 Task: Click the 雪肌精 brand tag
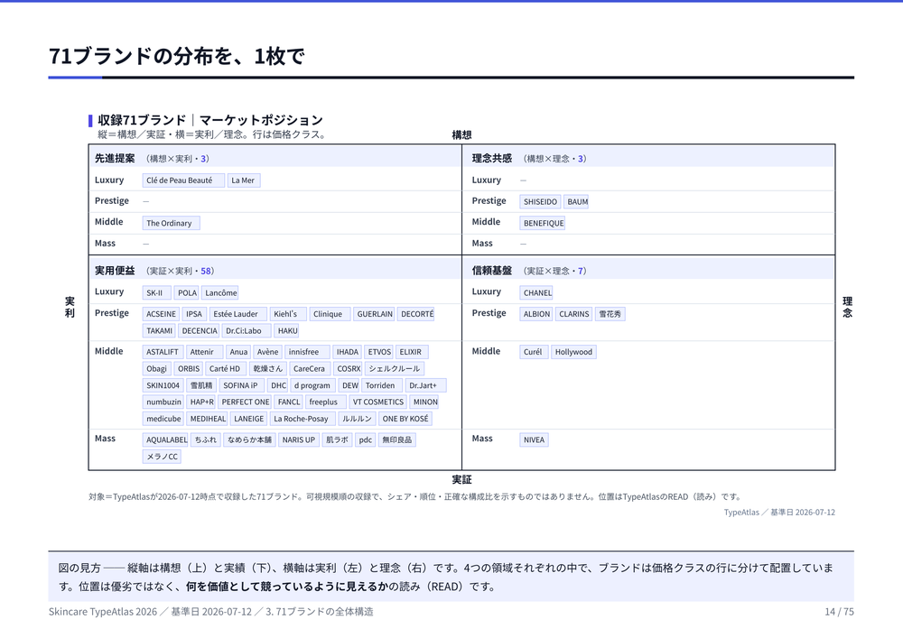tap(201, 385)
